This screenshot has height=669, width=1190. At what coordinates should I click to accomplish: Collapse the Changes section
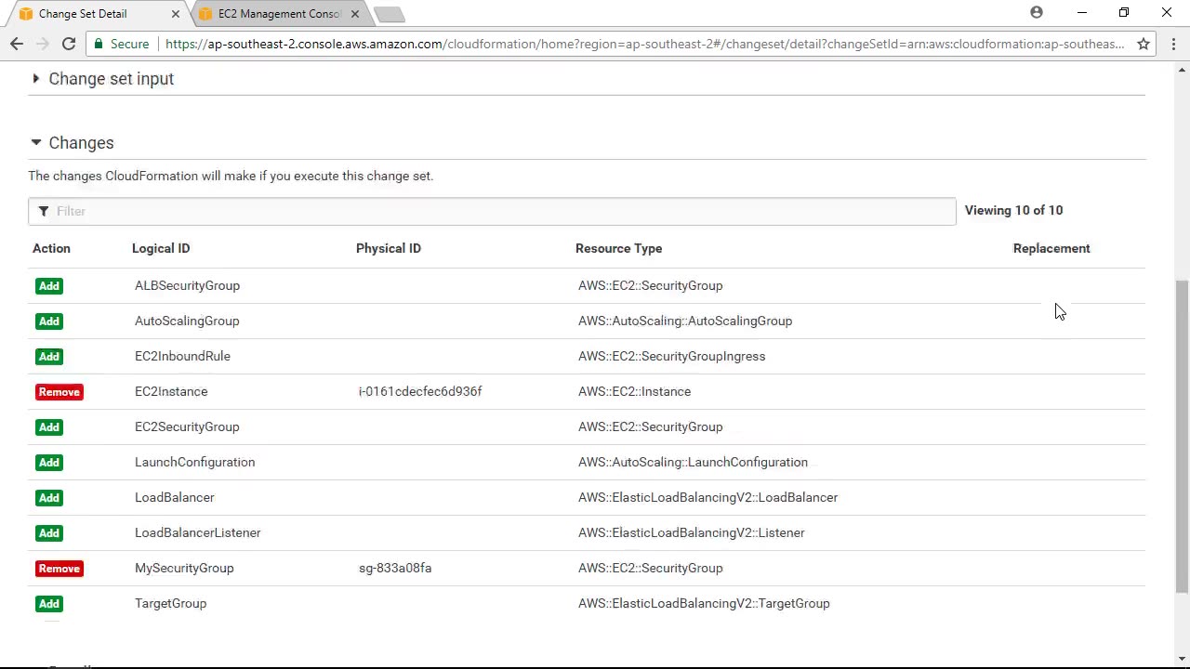pyautogui.click(x=72, y=143)
